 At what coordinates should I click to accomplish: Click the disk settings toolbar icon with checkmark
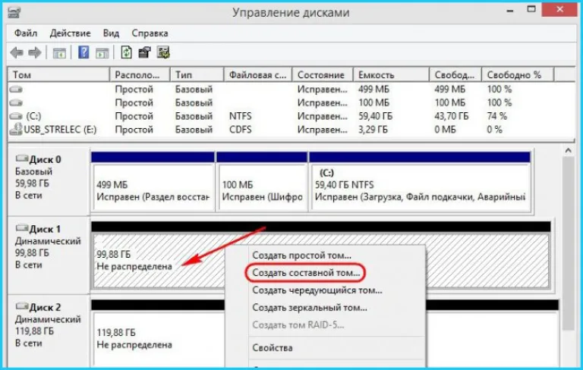(x=163, y=52)
